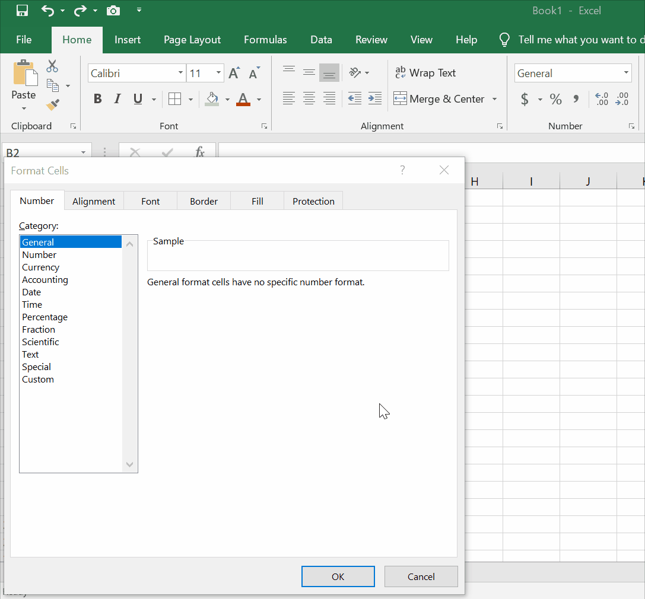Apply accounting dollar format
Viewport: 645px width, 599px height.
(525, 99)
